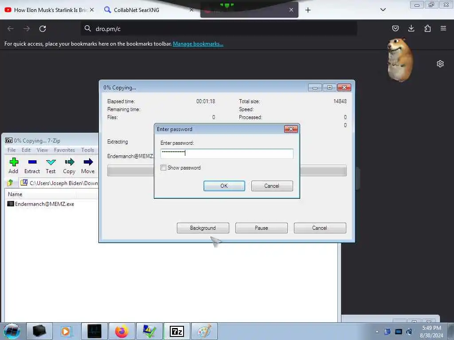Screen dimensions: 454x340
Task: Click the hamster image on page
Action: tap(400, 60)
